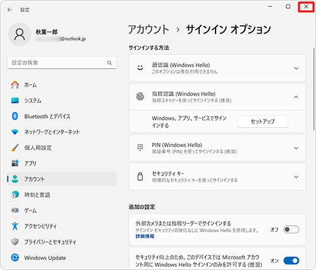Click text 外部カメラまたは指紋リーダーでサインインする
Image resolution: width=316 pixels, height=270 pixels.
(183, 223)
